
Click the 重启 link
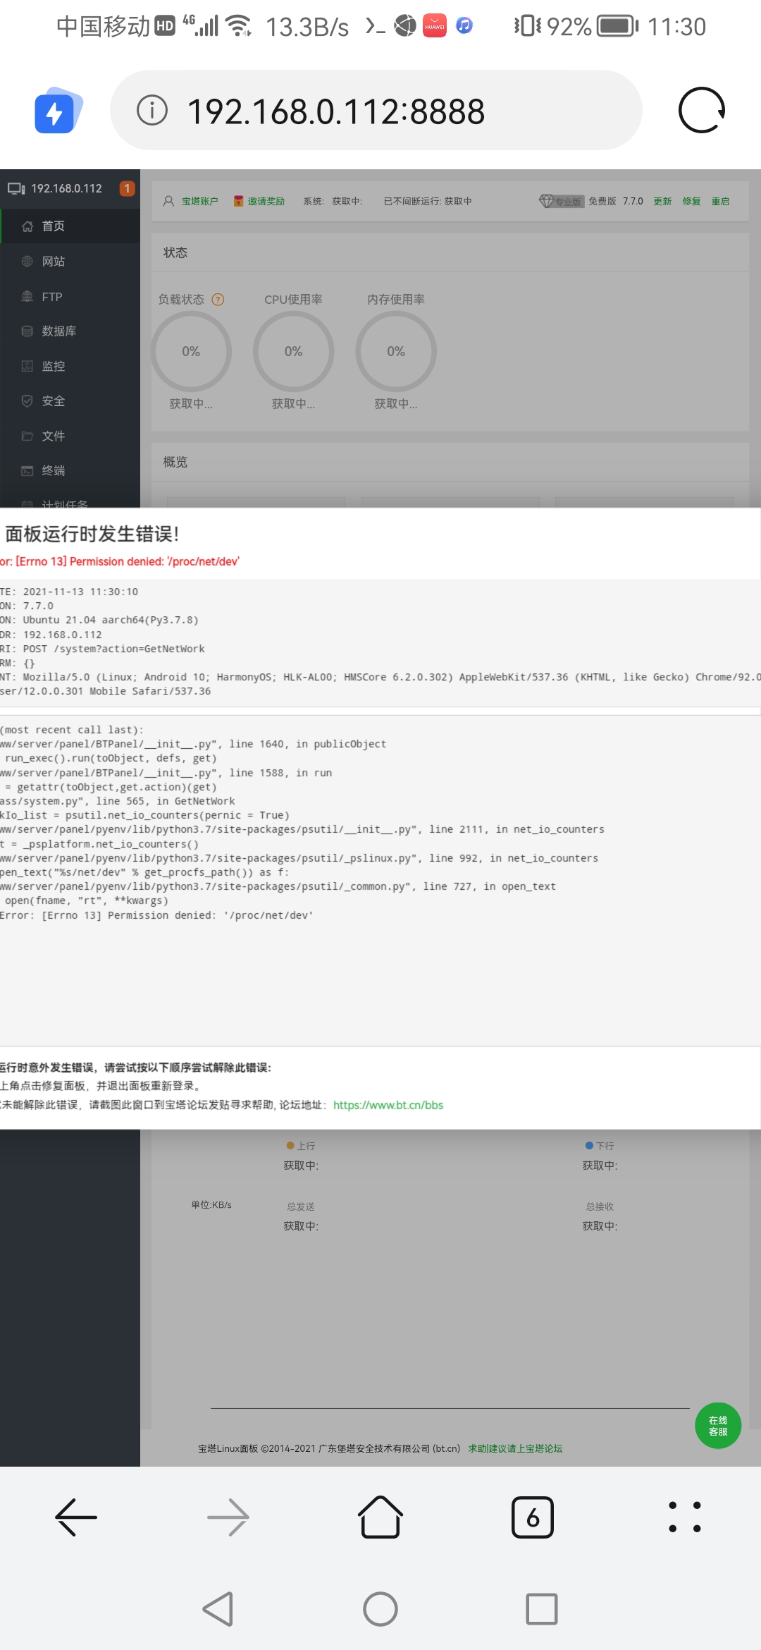[x=720, y=202]
